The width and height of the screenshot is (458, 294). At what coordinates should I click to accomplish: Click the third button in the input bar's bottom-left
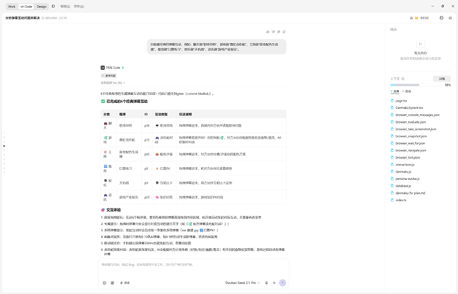point(125,283)
